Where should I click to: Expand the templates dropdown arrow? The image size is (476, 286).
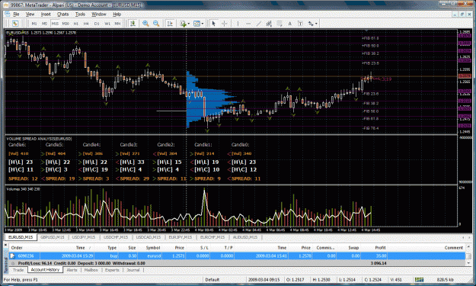click(203, 24)
